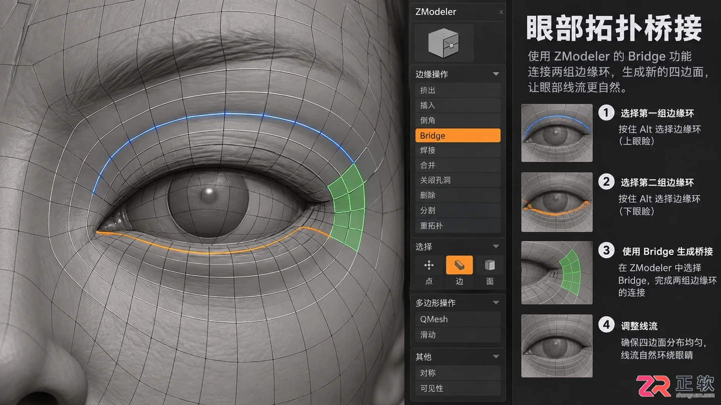Click the blue upper eyelid edge loop
Screen dimensions: 721x405
[x=225, y=114]
